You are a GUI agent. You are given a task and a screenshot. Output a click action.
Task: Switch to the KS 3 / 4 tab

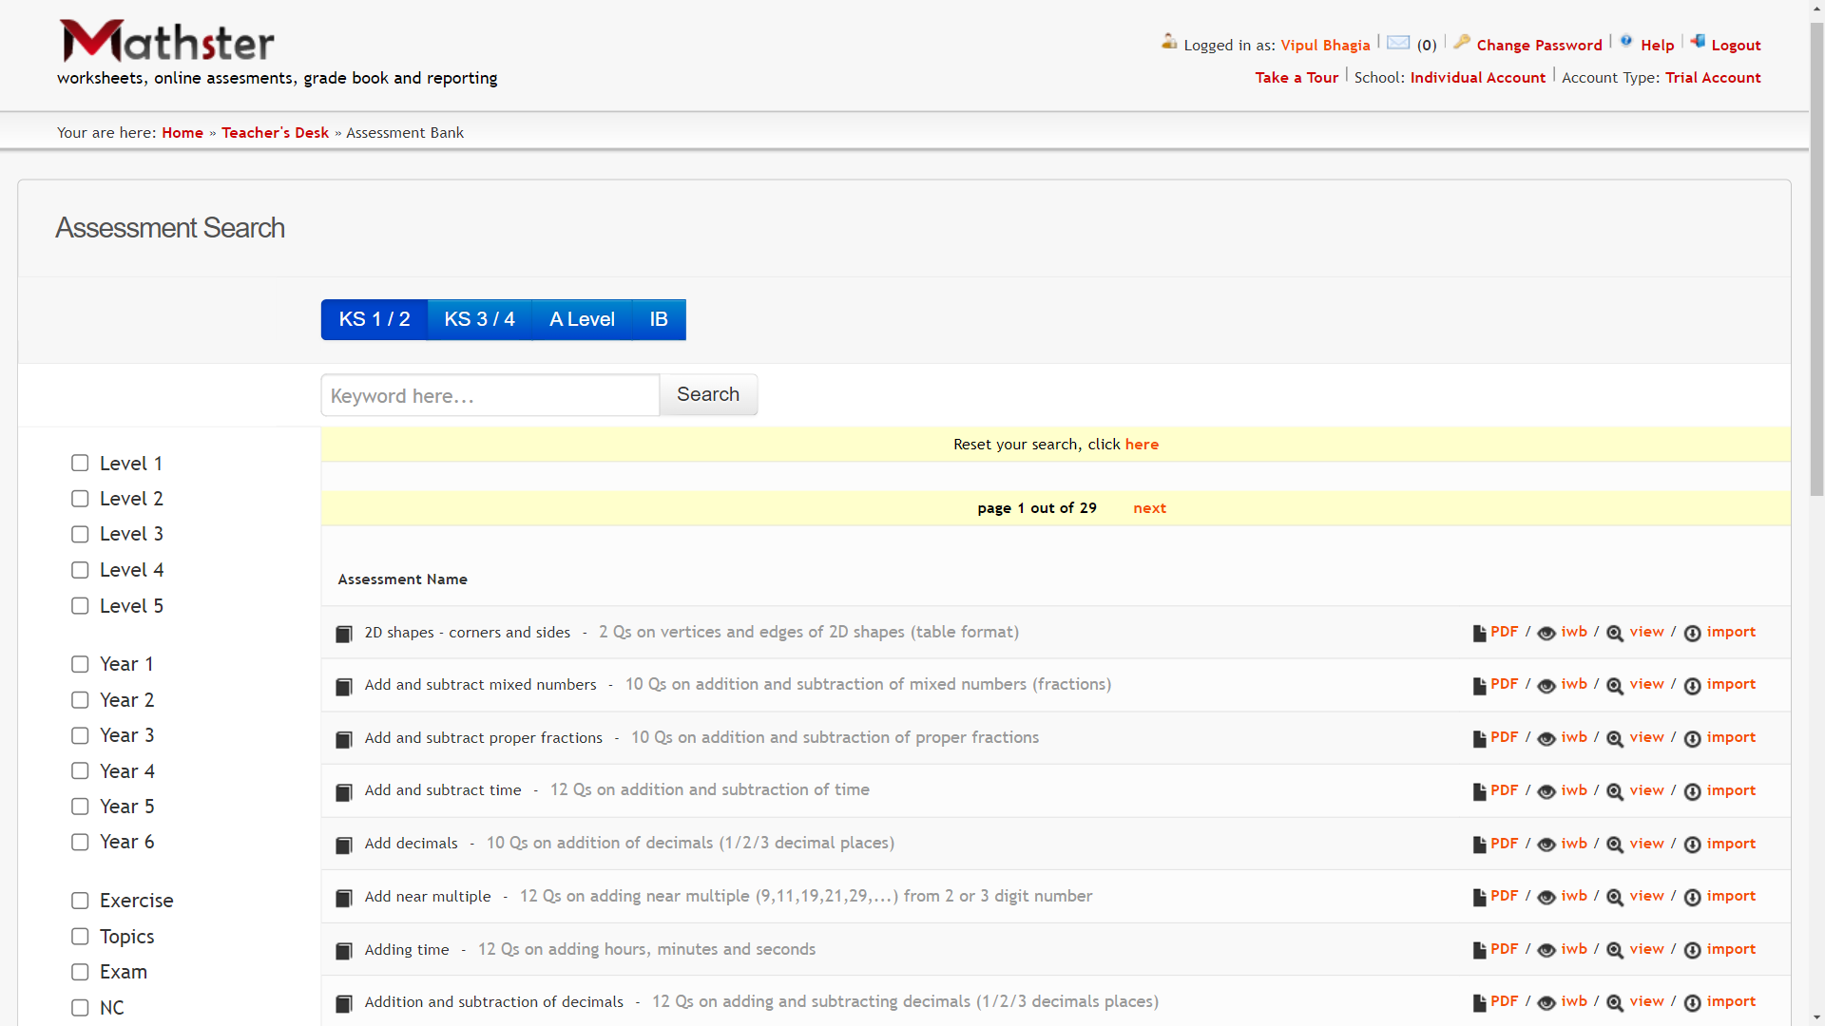tap(479, 319)
